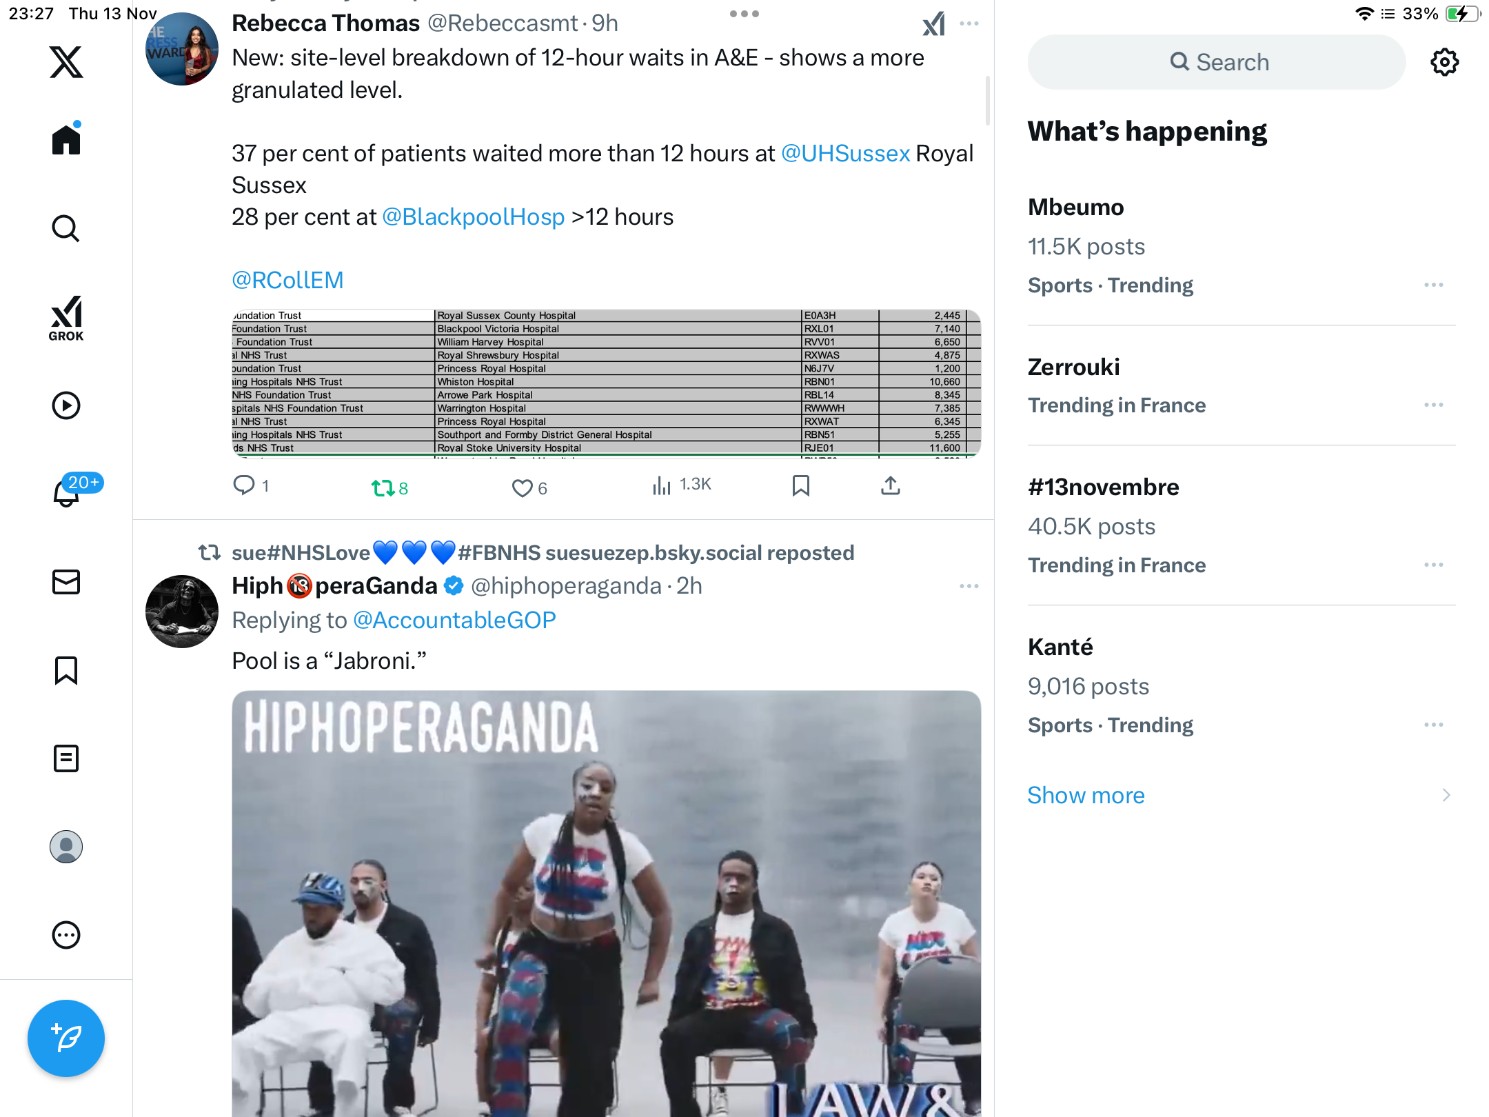Open Messages envelope icon
The image size is (1489, 1117).
pyautogui.click(x=66, y=582)
